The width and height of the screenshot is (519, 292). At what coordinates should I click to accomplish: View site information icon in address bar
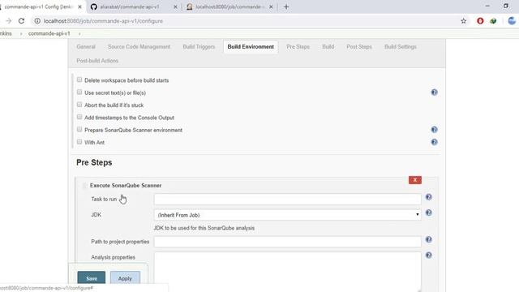(x=37, y=21)
